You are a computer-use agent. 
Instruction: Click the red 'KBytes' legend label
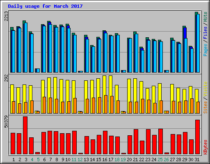point(205,147)
